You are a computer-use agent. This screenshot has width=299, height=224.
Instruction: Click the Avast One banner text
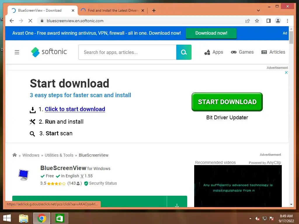pyautogui.click(x=96, y=33)
